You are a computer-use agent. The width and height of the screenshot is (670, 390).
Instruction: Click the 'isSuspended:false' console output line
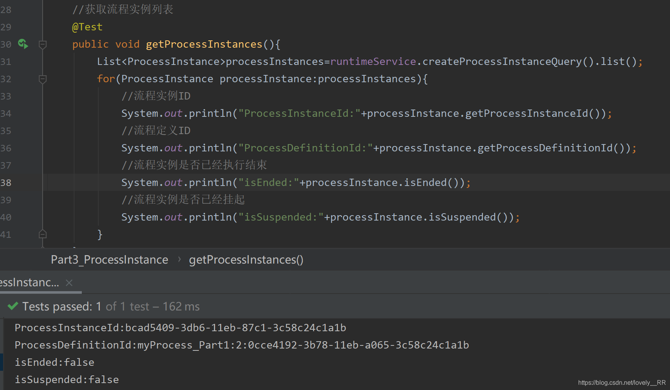[67, 380]
